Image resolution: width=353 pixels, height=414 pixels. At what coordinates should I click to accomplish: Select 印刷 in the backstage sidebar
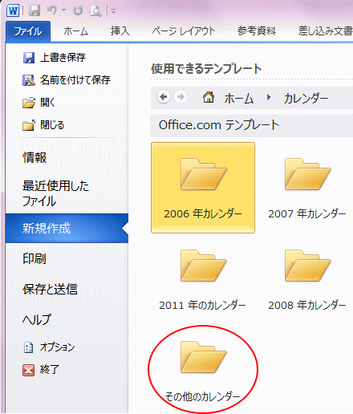pos(34,258)
